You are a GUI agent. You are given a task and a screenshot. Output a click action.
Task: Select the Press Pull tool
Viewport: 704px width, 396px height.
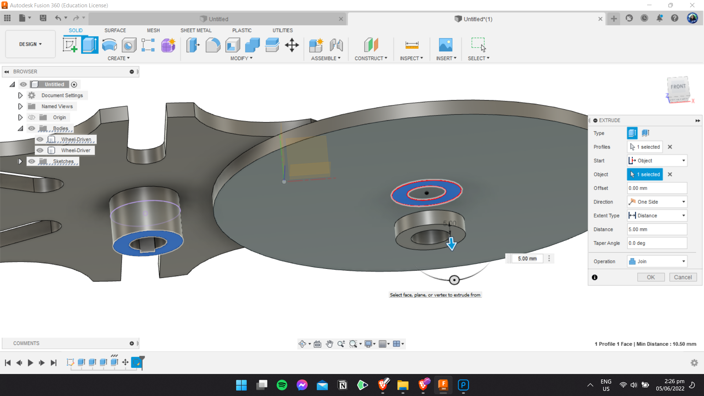point(193,45)
